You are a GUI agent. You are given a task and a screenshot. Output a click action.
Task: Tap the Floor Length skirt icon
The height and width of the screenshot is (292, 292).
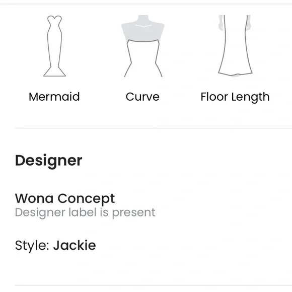tap(235, 46)
